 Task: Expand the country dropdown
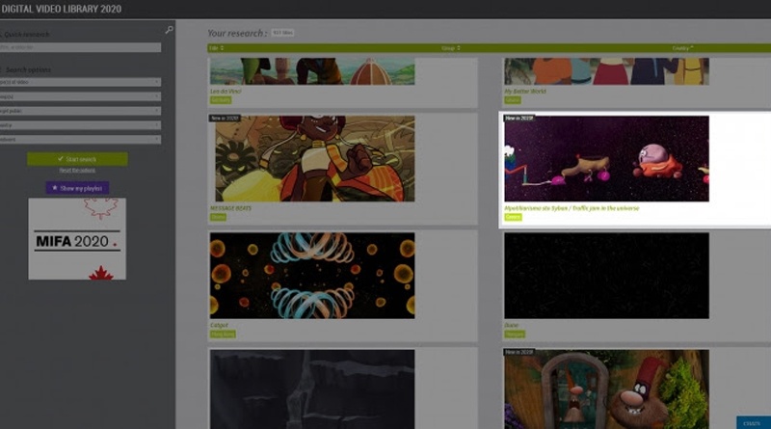coord(81,124)
